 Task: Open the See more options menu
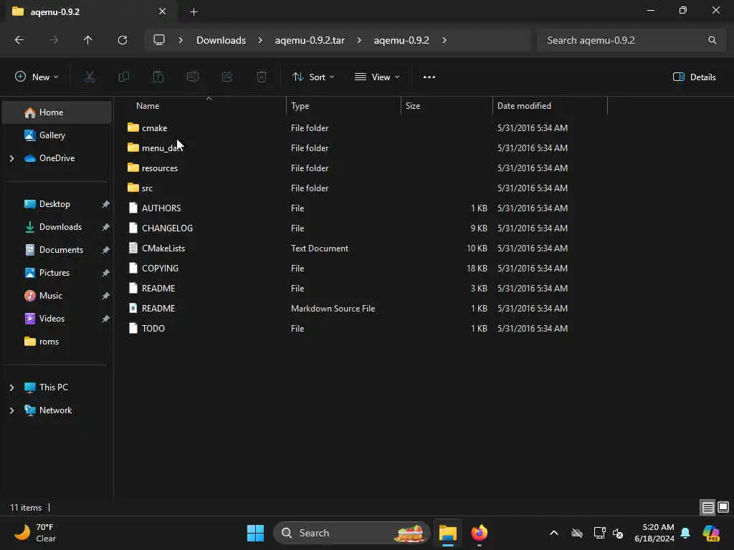(429, 77)
